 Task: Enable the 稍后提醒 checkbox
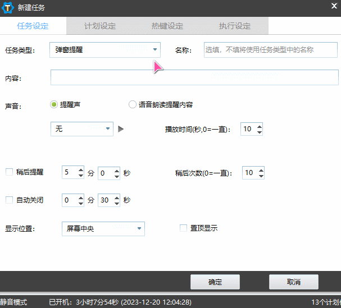click(9, 172)
